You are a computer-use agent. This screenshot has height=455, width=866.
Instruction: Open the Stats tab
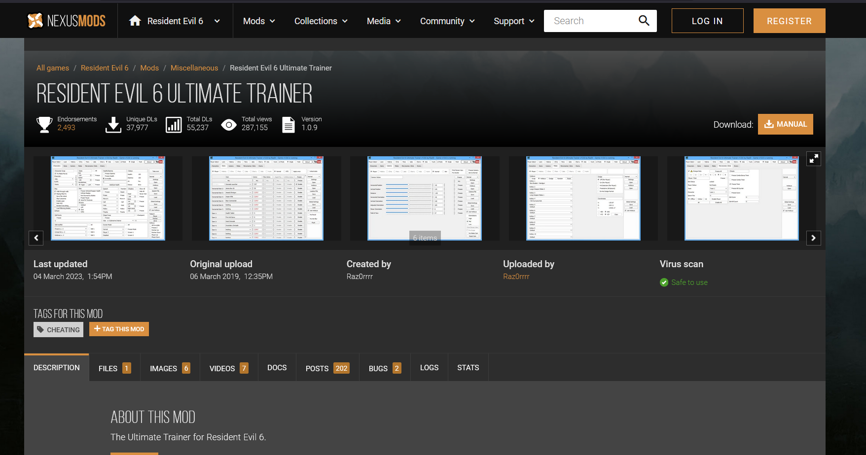click(468, 368)
